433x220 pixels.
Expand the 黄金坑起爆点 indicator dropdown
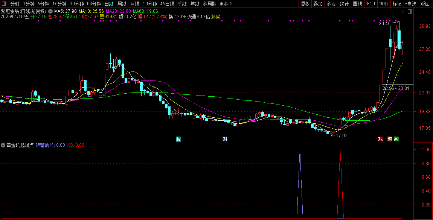pos(3,145)
